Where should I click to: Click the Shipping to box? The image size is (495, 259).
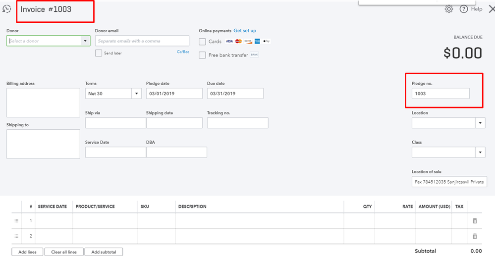click(43, 144)
